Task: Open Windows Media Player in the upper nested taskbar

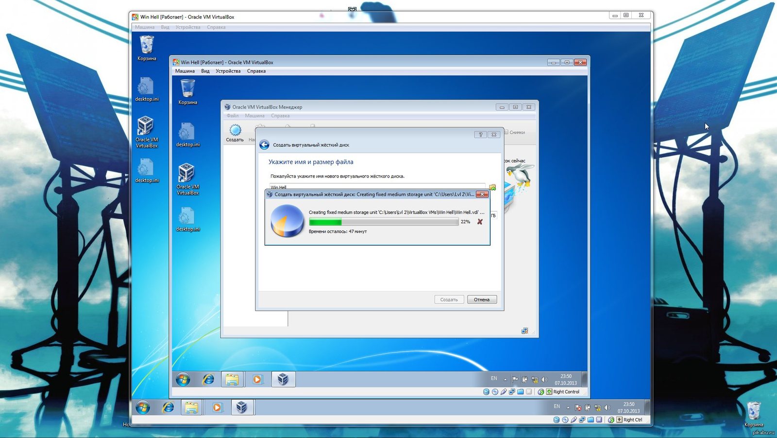Action: pos(257,379)
